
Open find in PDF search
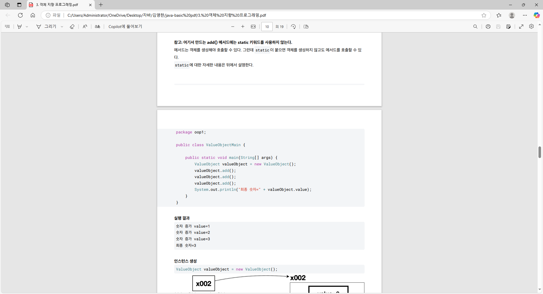click(x=475, y=27)
